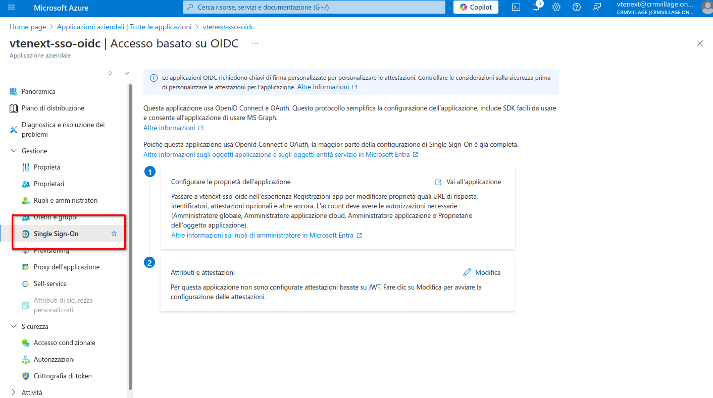Click the Single Sign-On arrow icon

(x=26, y=234)
